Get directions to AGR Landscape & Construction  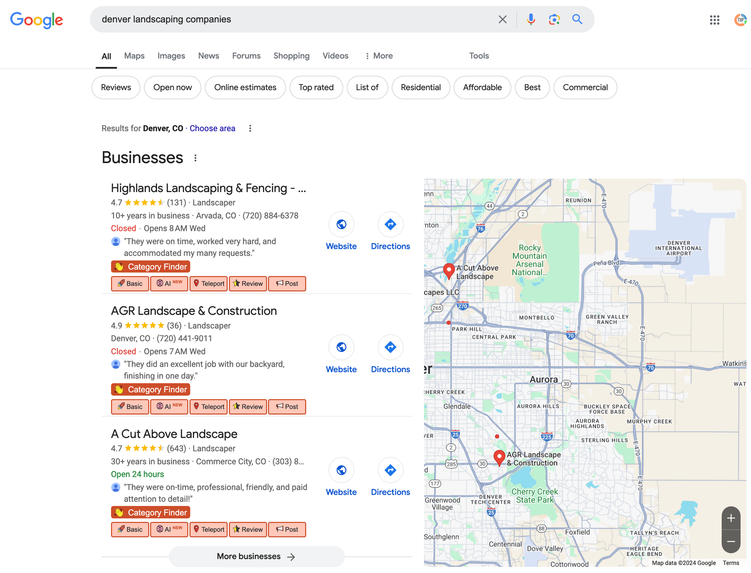[390, 347]
